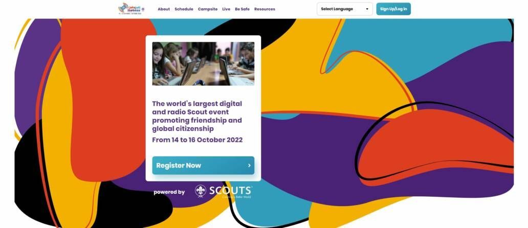Viewport: 528px width, 228px height.
Task: Click the Scouts fleur-de-lis emblem
Action: [x=201, y=191]
